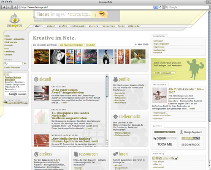Viewport: 211px width, 170px height.
Task: Click the magnifier icon in Google search
Action: (x=167, y=7)
